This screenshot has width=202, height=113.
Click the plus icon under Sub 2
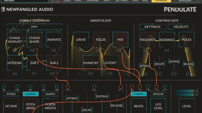pos(52,74)
